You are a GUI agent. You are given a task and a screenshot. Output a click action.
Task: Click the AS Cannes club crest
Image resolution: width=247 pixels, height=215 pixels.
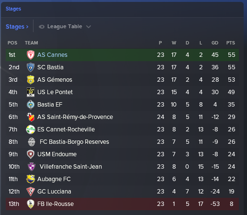pyautogui.click(x=31, y=55)
